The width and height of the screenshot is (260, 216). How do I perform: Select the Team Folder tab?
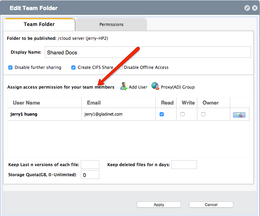coord(39,24)
